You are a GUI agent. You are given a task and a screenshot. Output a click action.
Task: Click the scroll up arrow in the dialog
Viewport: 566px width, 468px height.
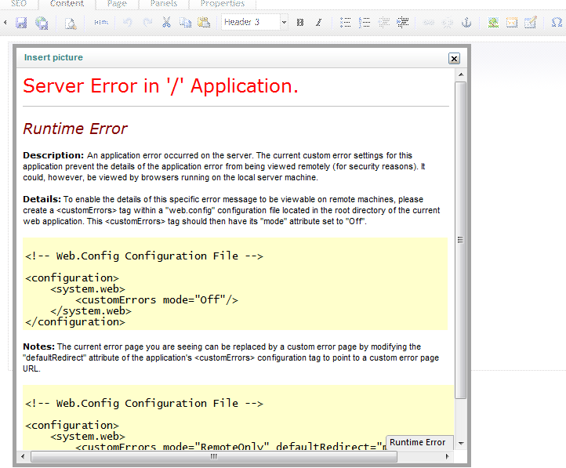coord(460,74)
